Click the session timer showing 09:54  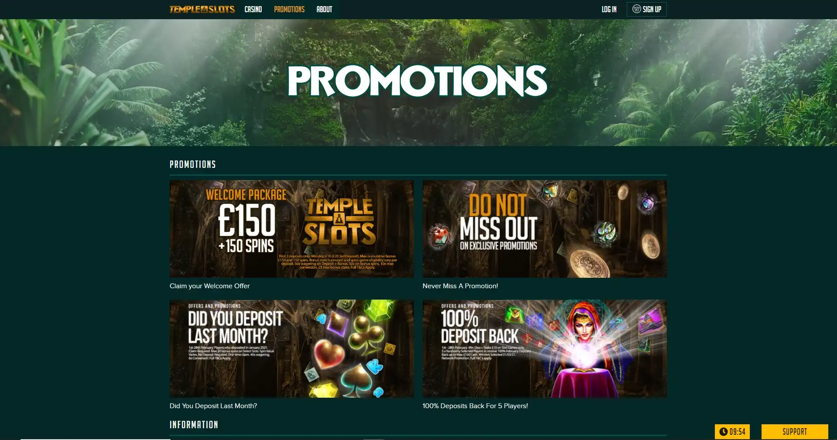(x=732, y=432)
